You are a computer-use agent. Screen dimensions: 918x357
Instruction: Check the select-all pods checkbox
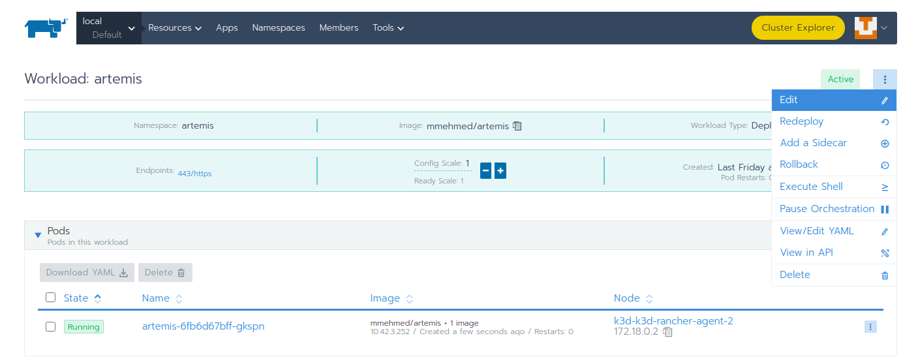click(x=51, y=298)
